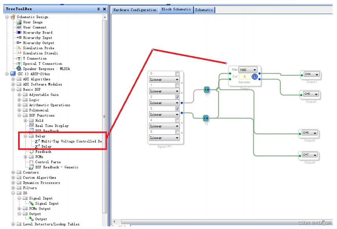Uncheck input channel 2 checkbox
The height and width of the screenshot is (229, 337).
(177, 97)
